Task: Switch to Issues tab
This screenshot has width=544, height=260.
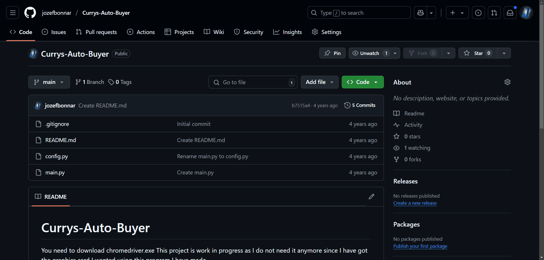Action: click(54, 32)
